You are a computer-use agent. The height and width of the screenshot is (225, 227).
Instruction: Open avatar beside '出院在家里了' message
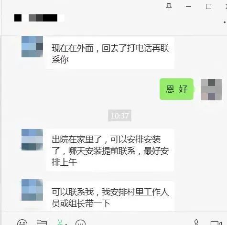[32, 139]
